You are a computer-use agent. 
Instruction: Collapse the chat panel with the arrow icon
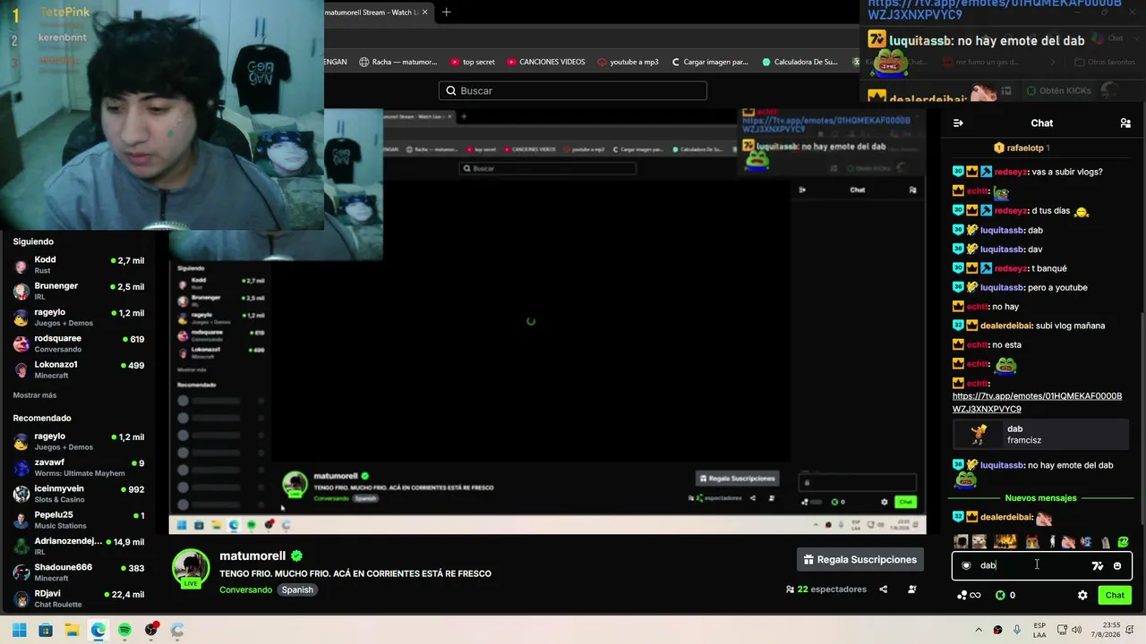tap(958, 123)
